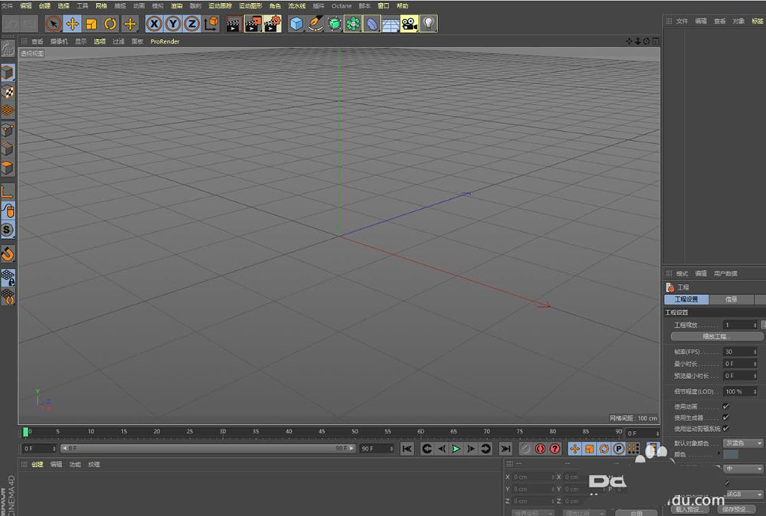Click the green Array modeling icon

click(x=352, y=24)
